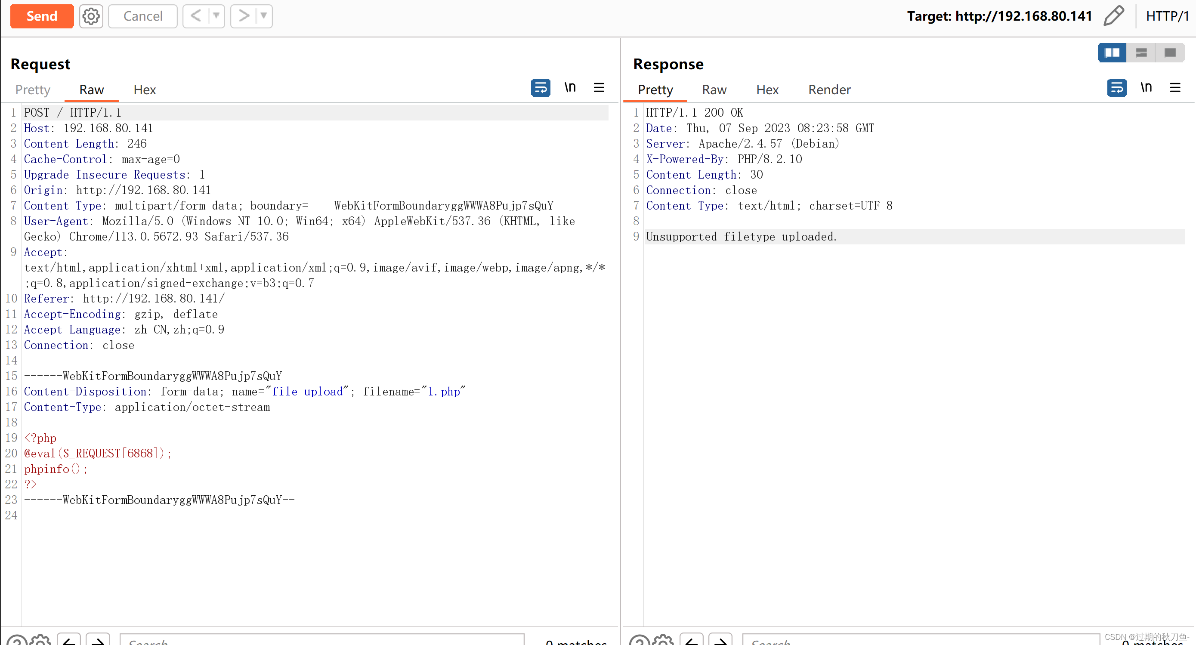This screenshot has height=645, width=1196.
Task: Click the phpinfo(); line
Action: 56,469
